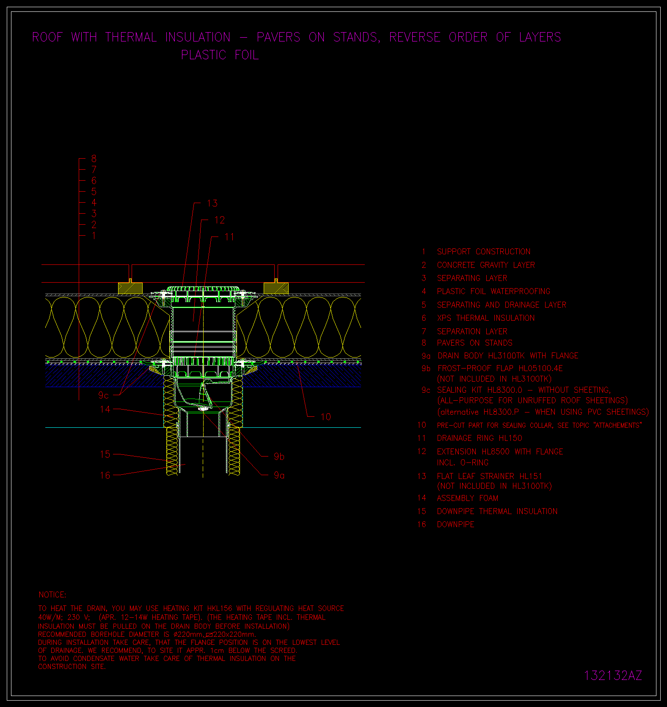This screenshot has width=667, height=707.
Task: Click the right hatched paver stand
Action: (x=276, y=288)
